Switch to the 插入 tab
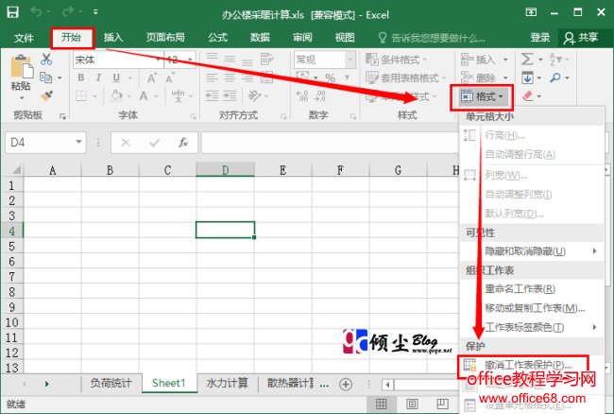Viewport: 614px width, 414px height. tap(113, 38)
